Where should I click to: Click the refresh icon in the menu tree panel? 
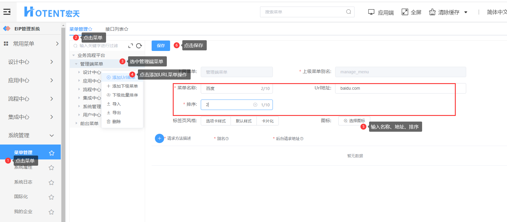click(139, 46)
